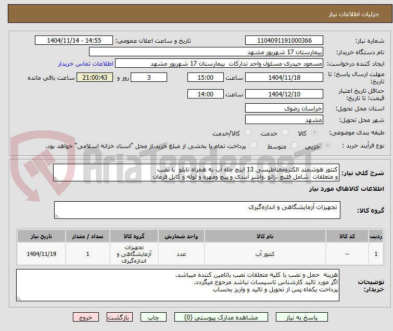Click the توضیحات خریدار textarea
The height and width of the screenshot is (331, 393).
tap(178, 285)
